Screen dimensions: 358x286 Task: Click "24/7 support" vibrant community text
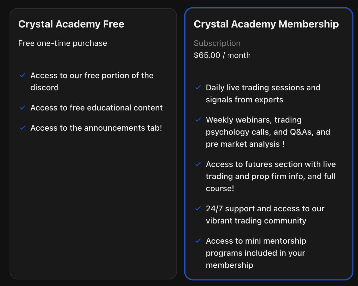265,215
